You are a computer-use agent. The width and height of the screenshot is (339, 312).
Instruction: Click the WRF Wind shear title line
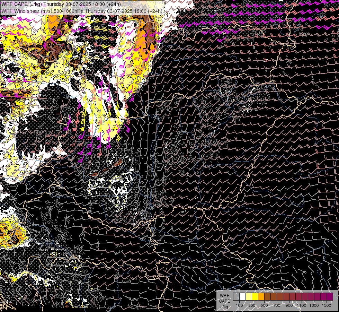82,11
